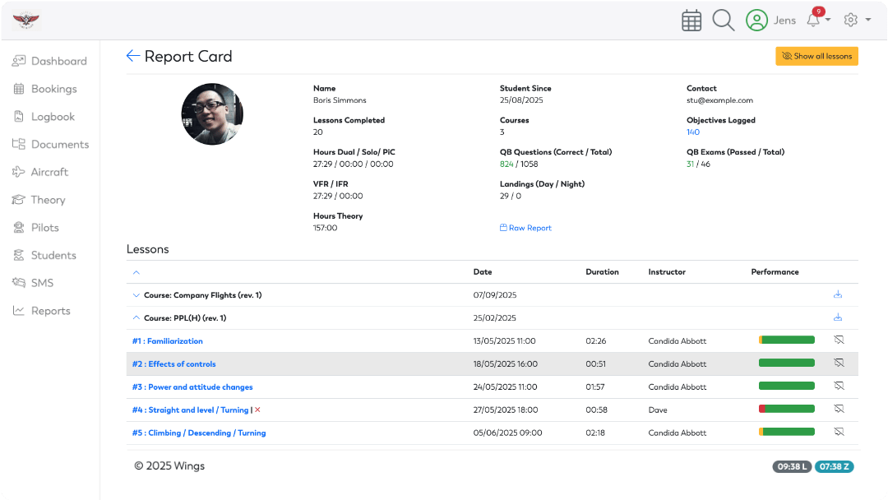Click the Wings logo in the top left
Viewport: 888px width, 500px height.
[26, 21]
